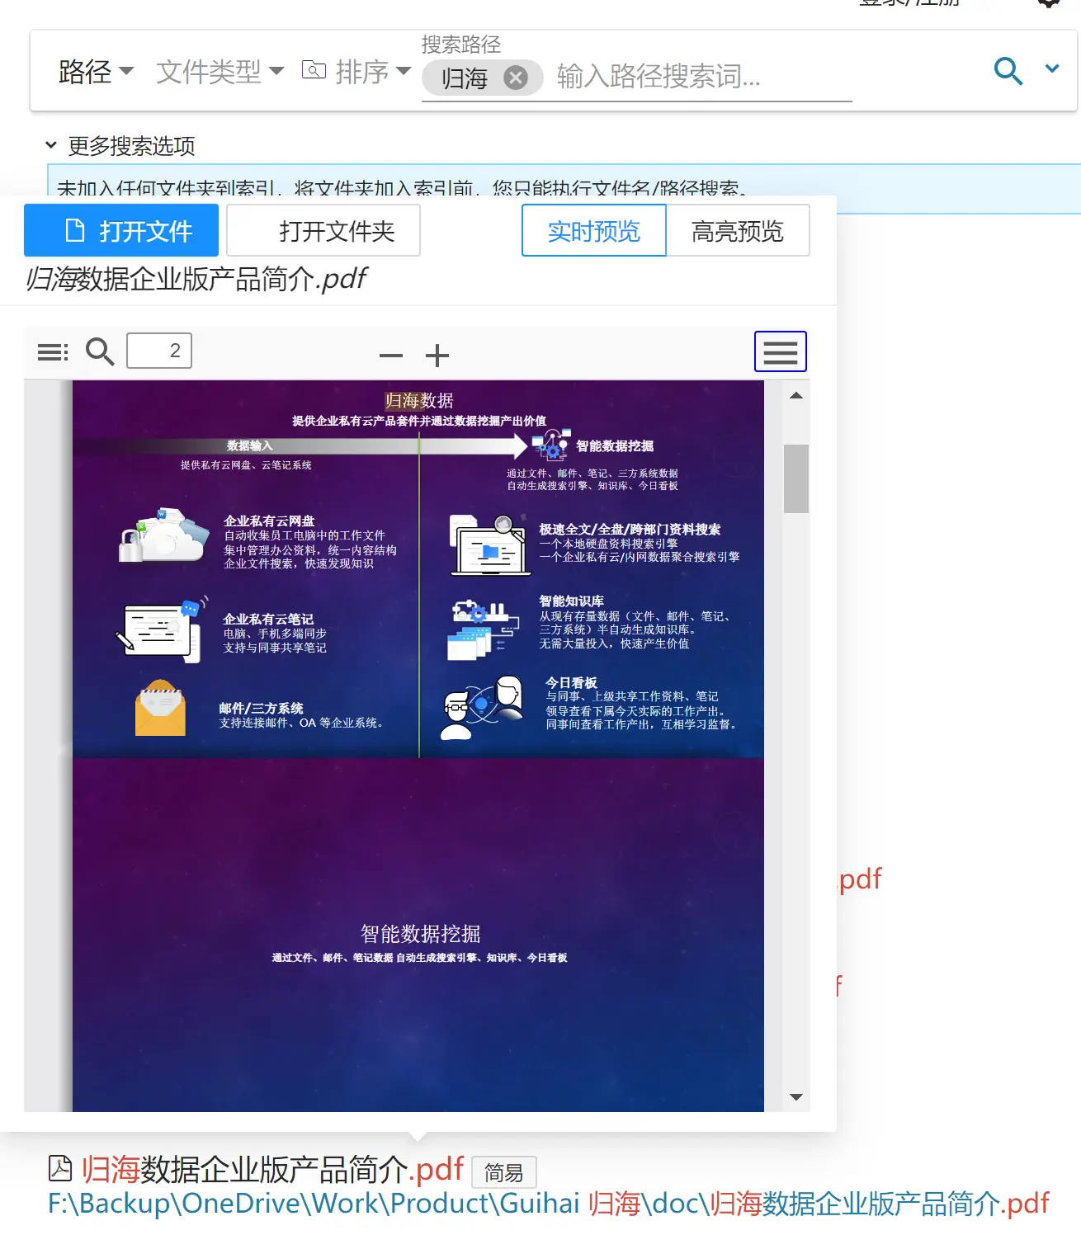Zoom out the PDF preview

[x=390, y=356]
